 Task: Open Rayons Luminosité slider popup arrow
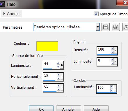[x=115, y=61]
